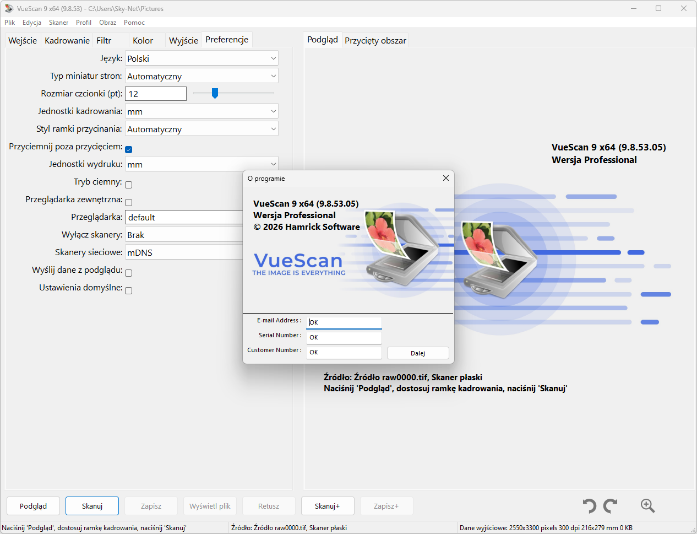Screen dimensions: 697x534
Task: Switch to the Kadrowanie tab
Action: pos(67,40)
